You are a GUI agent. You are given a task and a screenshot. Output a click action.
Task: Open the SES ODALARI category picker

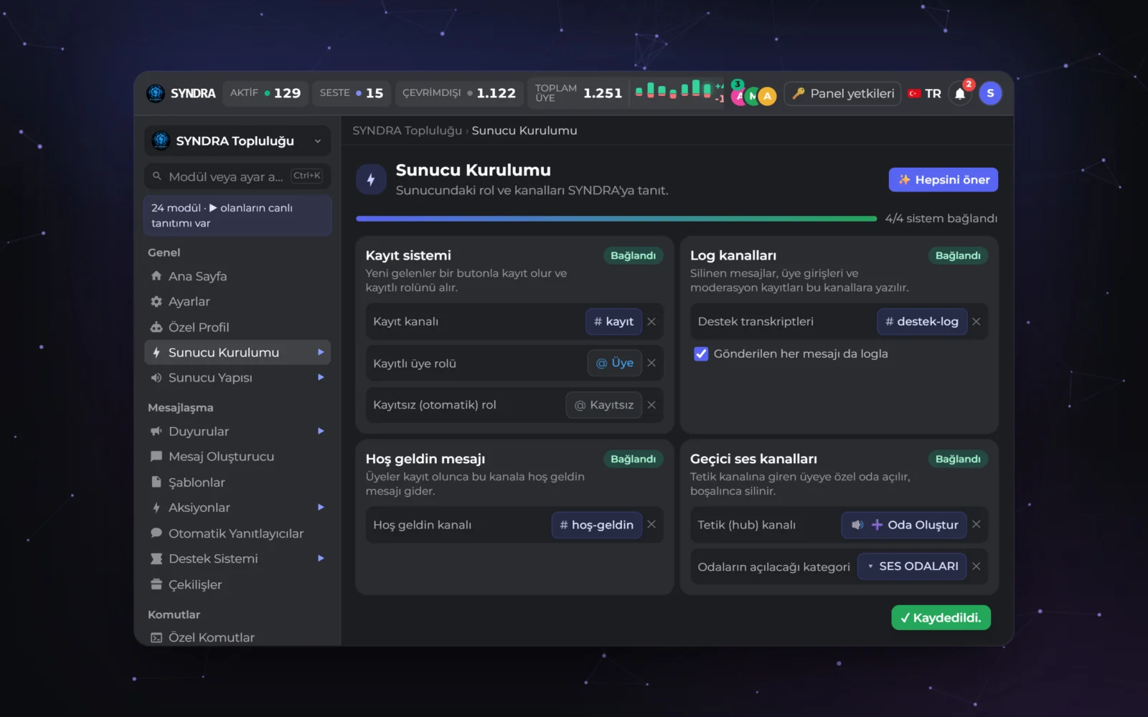[x=913, y=566]
